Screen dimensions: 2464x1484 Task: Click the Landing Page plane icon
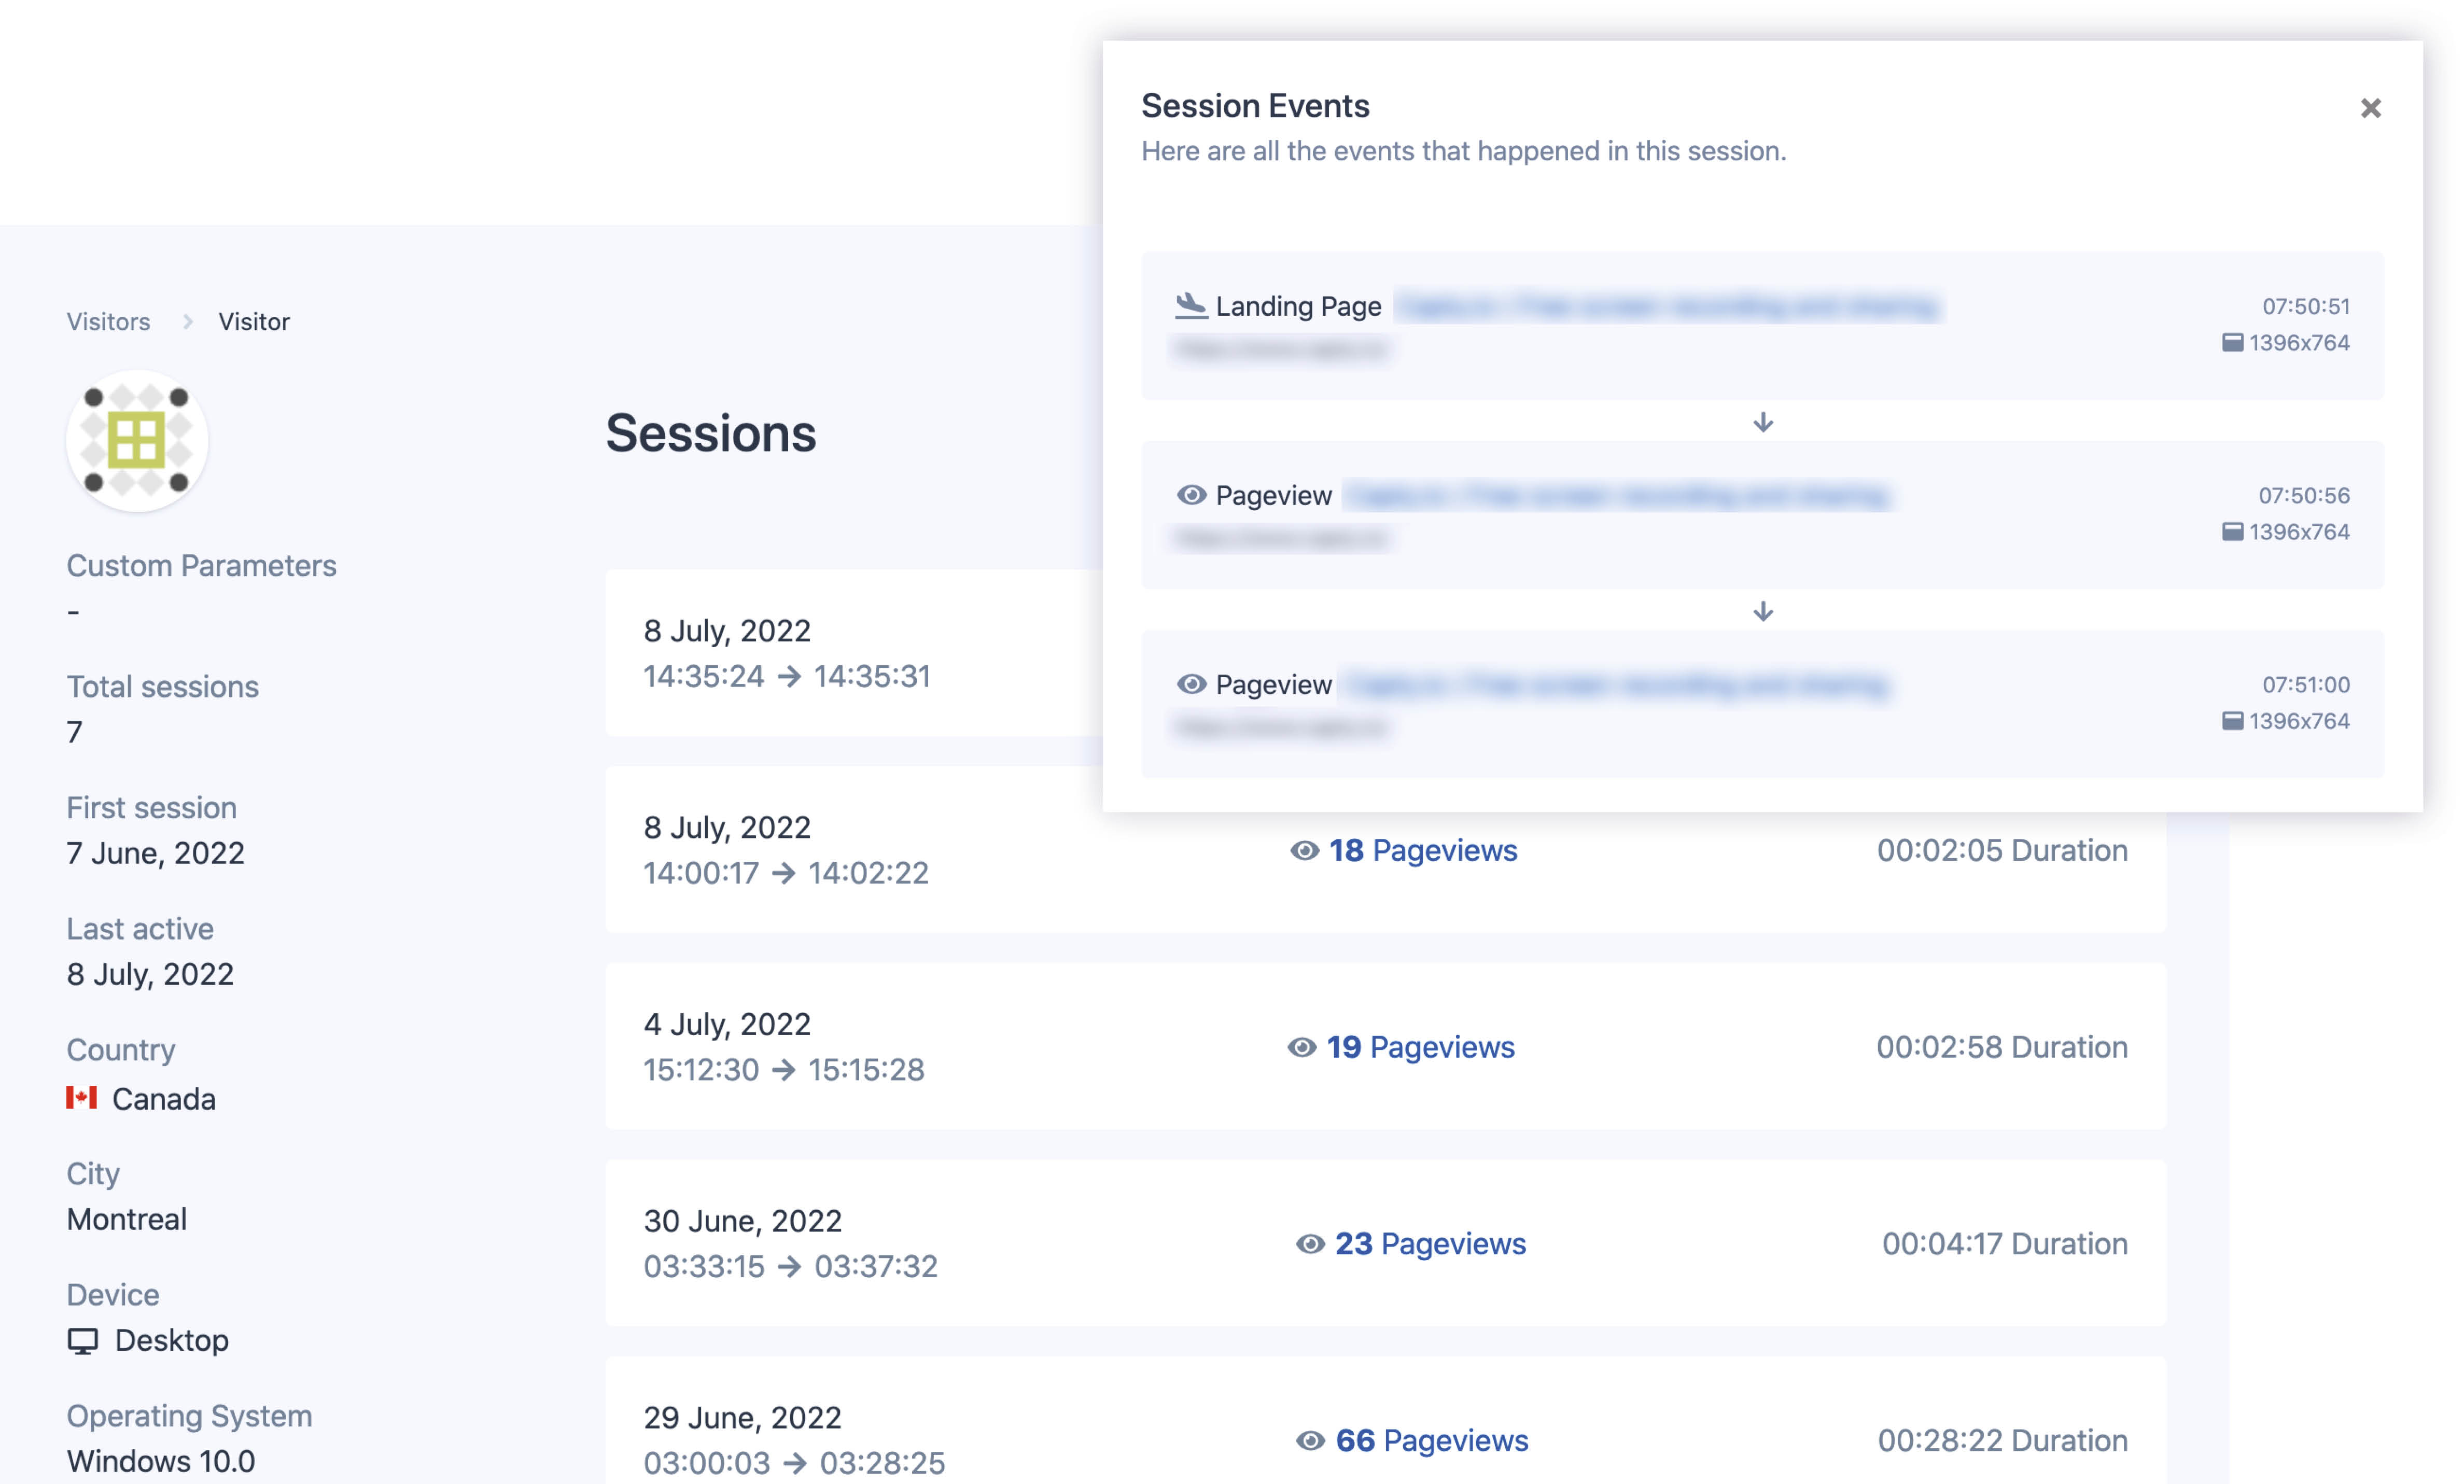1190,305
